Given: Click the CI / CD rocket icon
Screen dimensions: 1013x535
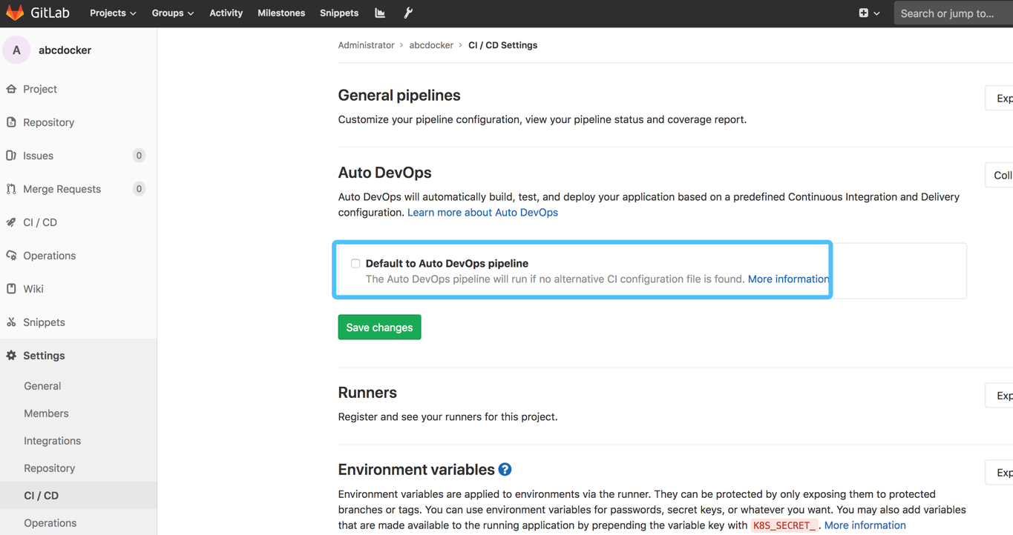Looking at the screenshot, I should click(11, 222).
